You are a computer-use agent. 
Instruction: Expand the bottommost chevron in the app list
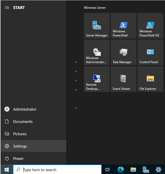(x=76, y=108)
